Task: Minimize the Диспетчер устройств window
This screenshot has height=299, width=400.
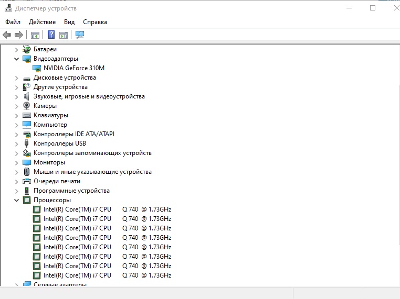Action: pyautogui.click(x=349, y=8)
